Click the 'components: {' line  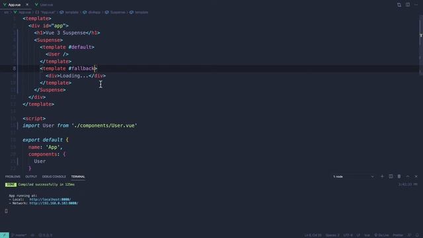(47, 154)
